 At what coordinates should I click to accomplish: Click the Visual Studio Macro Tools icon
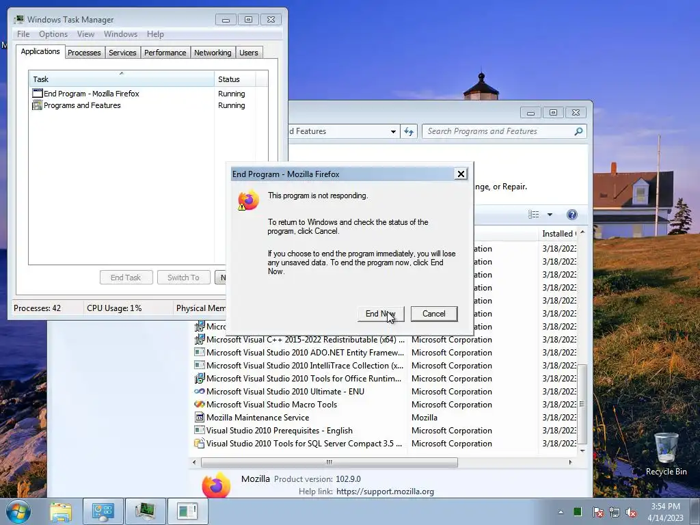tap(200, 404)
